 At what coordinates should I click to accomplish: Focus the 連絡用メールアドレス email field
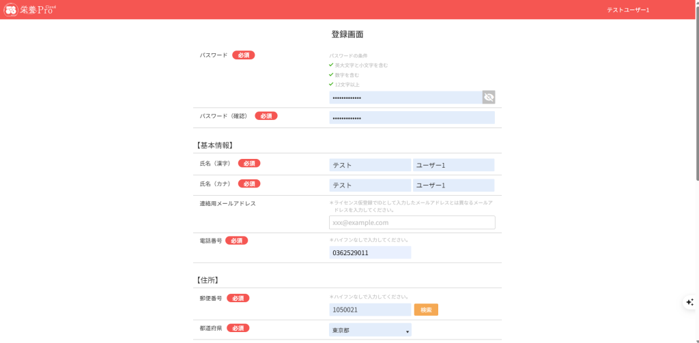pos(412,222)
